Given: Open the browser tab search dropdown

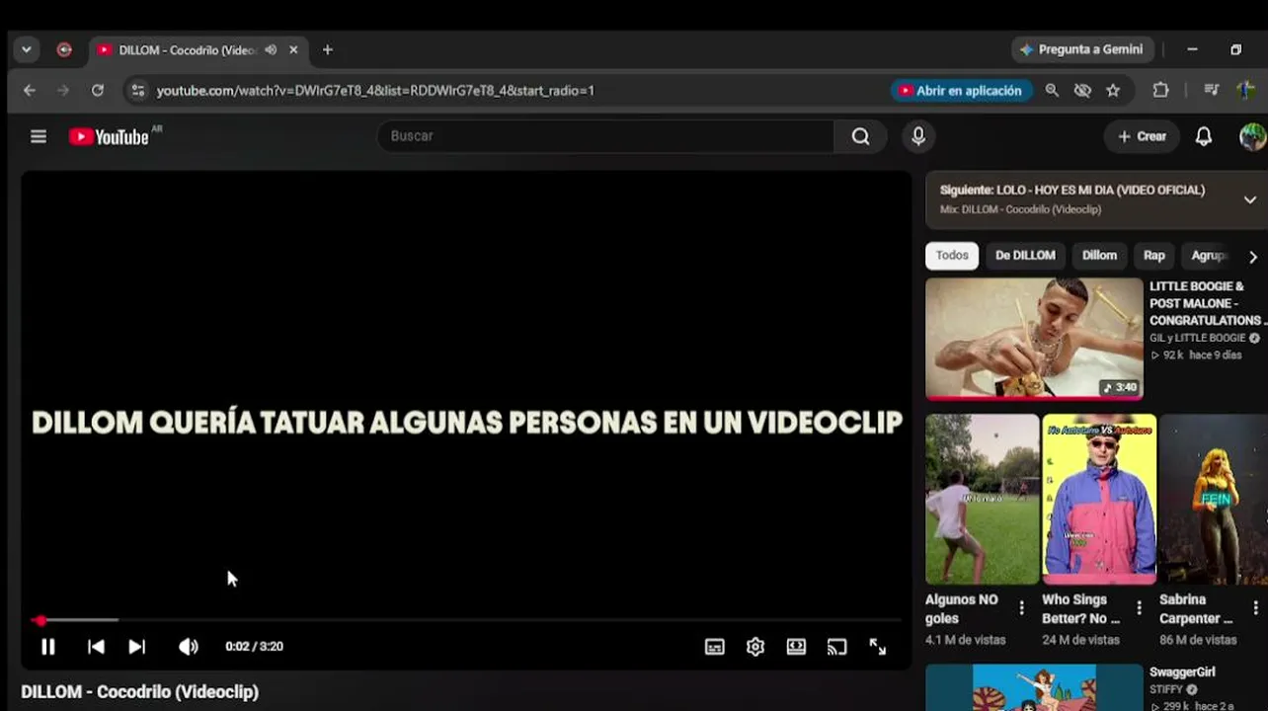Looking at the screenshot, I should pyautogui.click(x=27, y=49).
